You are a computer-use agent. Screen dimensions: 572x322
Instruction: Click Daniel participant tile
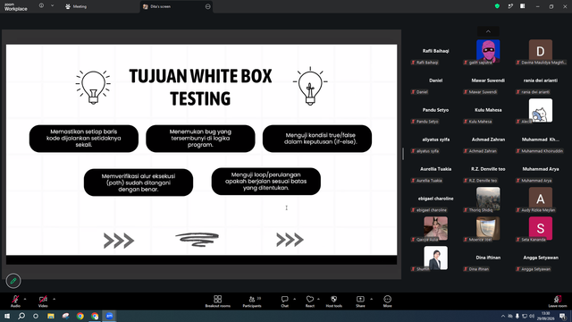(x=435, y=81)
